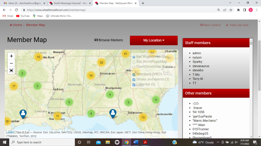Viewport: 261px width, 146px height.
Task: Open Chrome tab search chevron
Action: click(230, 3)
